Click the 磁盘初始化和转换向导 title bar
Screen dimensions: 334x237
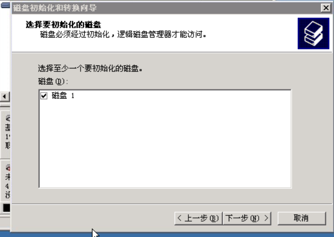[x=166, y=8]
